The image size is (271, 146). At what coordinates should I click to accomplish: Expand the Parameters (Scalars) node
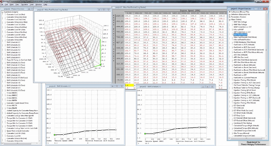230,17
